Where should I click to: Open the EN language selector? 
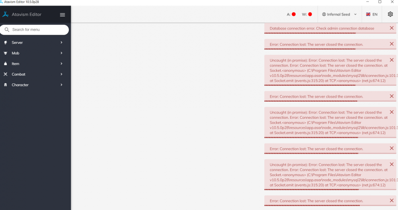[372, 14]
